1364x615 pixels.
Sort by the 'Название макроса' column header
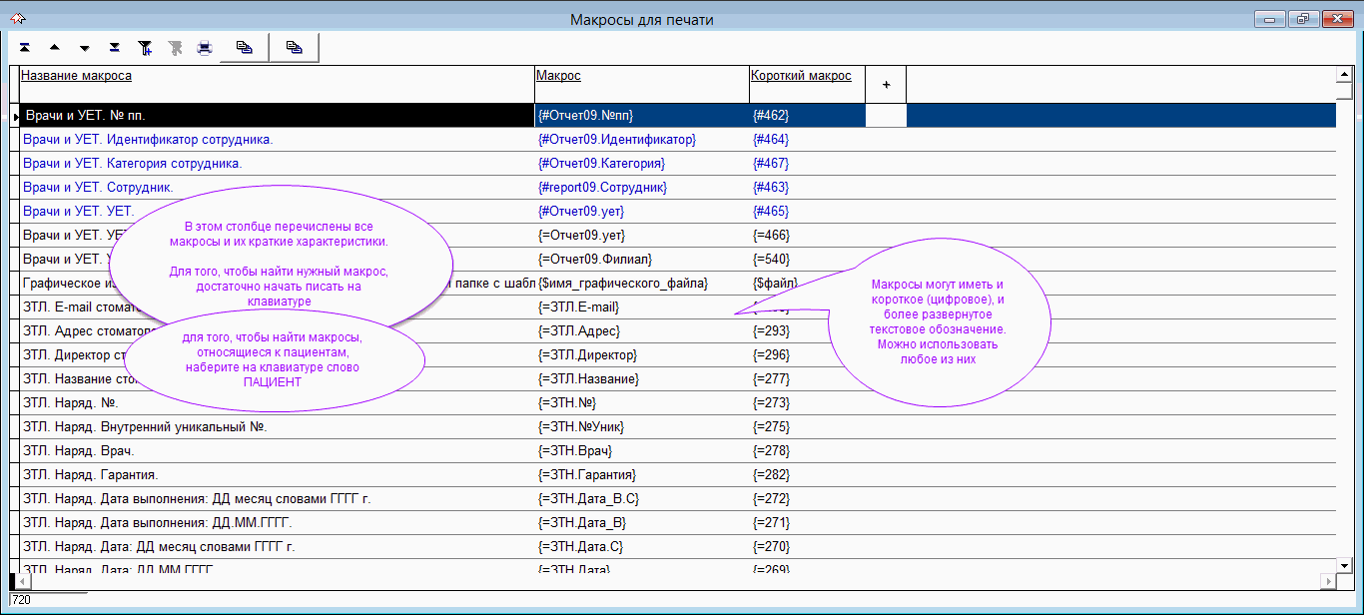click(x=77, y=76)
